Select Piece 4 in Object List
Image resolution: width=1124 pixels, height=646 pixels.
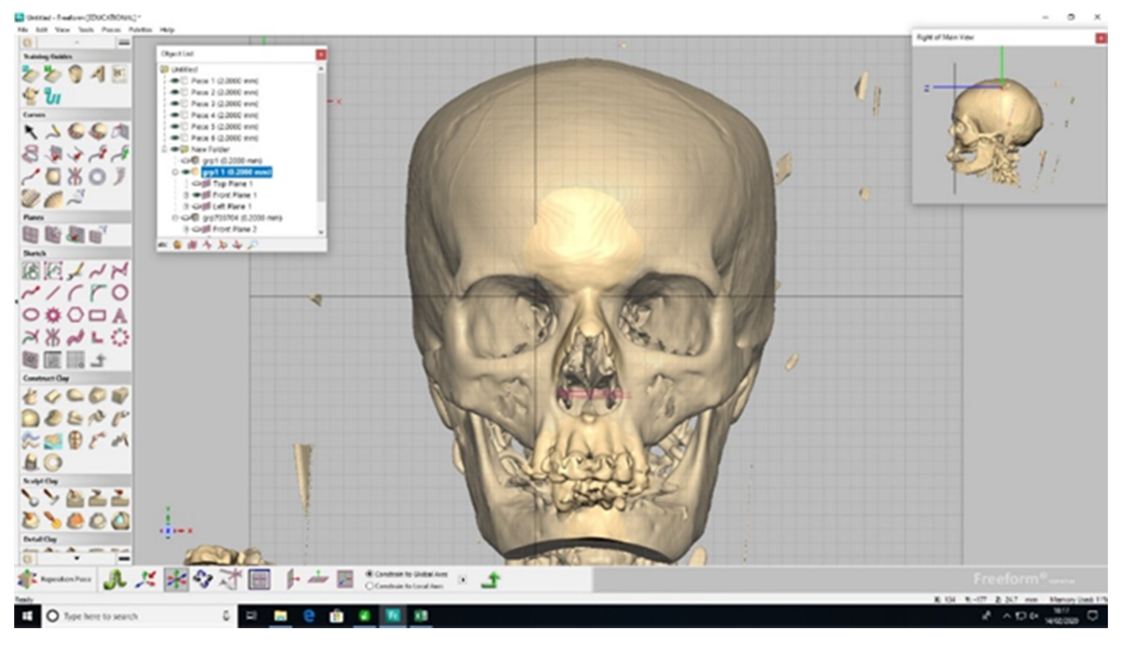tap(225, 115)
